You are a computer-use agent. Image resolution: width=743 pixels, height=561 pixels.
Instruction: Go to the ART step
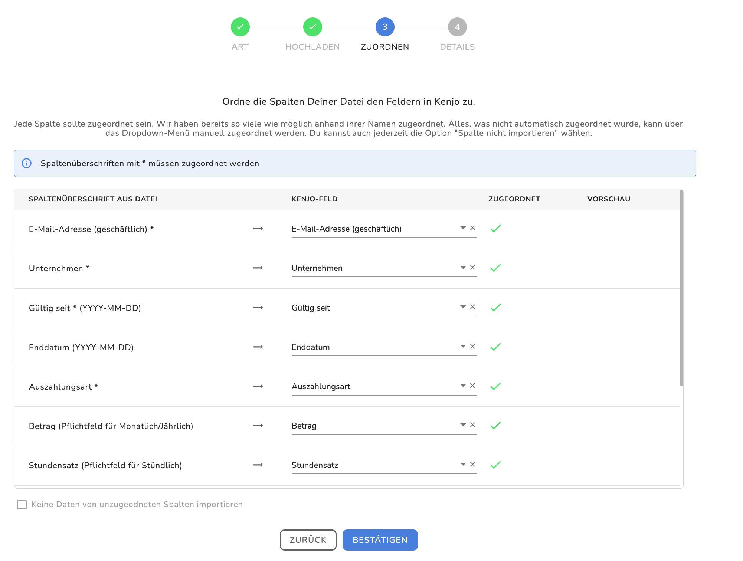[240, 27]
